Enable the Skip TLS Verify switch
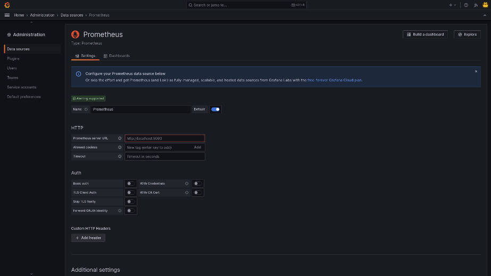 tap(130, 202)
